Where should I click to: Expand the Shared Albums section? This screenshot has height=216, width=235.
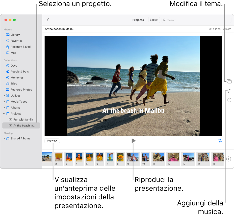point(4,139)
